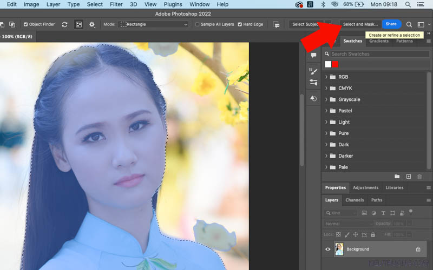The width and height of the screenshot is (433, 270).
Task: Expand the Pale swatch group
Action: [x=326, y=167]
